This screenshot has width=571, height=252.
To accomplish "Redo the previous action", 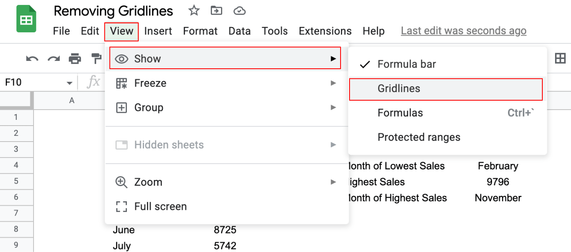I will point(54,59).
